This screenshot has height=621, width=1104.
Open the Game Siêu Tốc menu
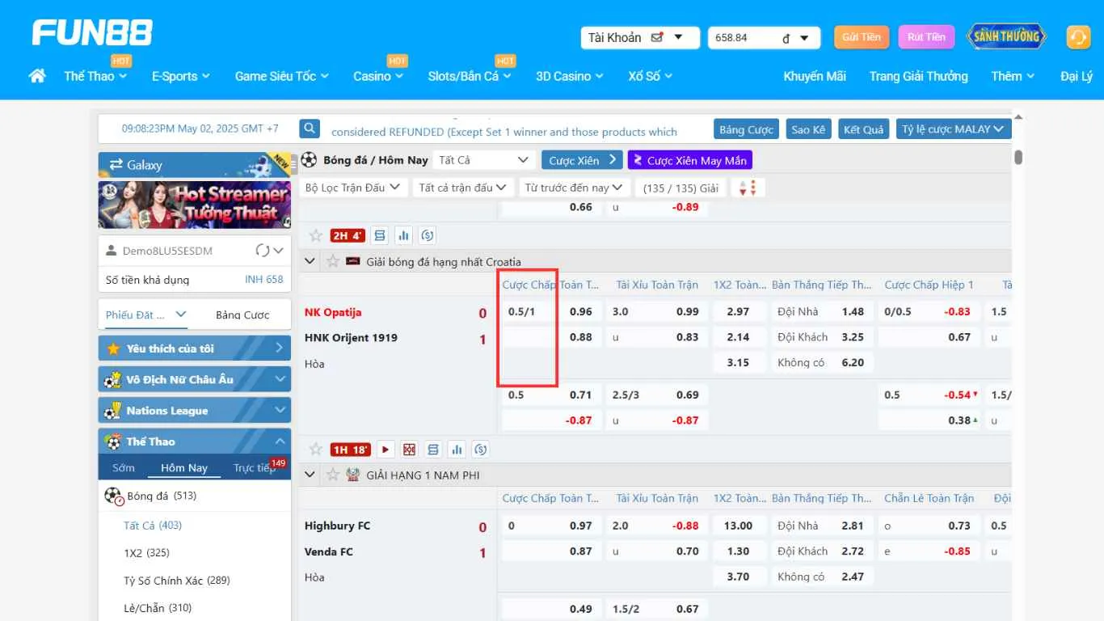[282, 76]
